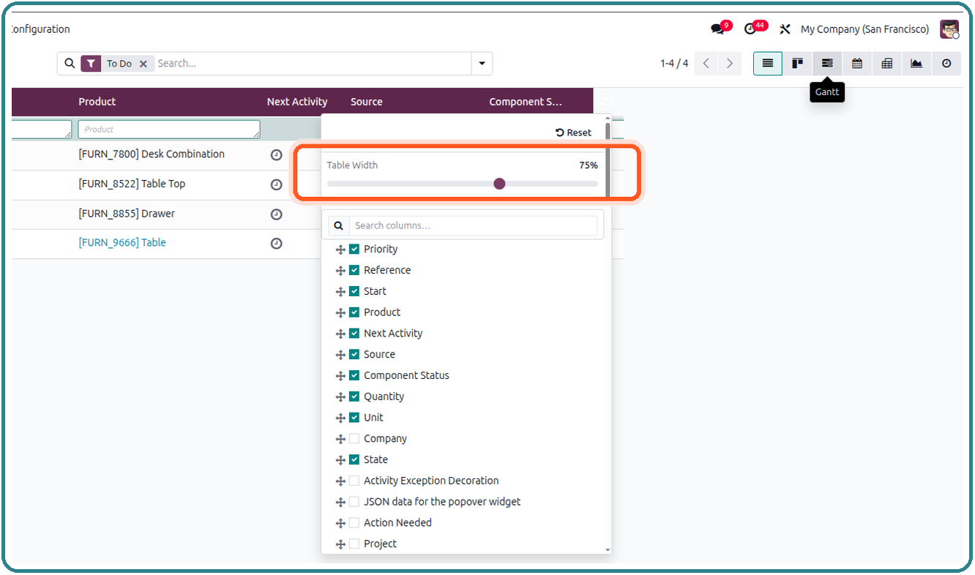Open the search options dropdown arrow
The height and width of the screenshot is (575, 975).
(482, 64)
